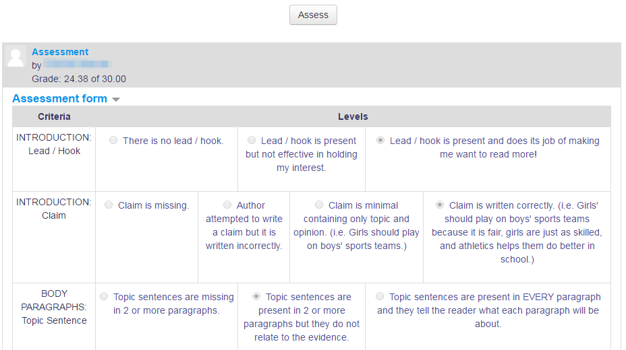Open the Assessment title link
The height and width of the screenshot is (350, 626).
(60, 52)
